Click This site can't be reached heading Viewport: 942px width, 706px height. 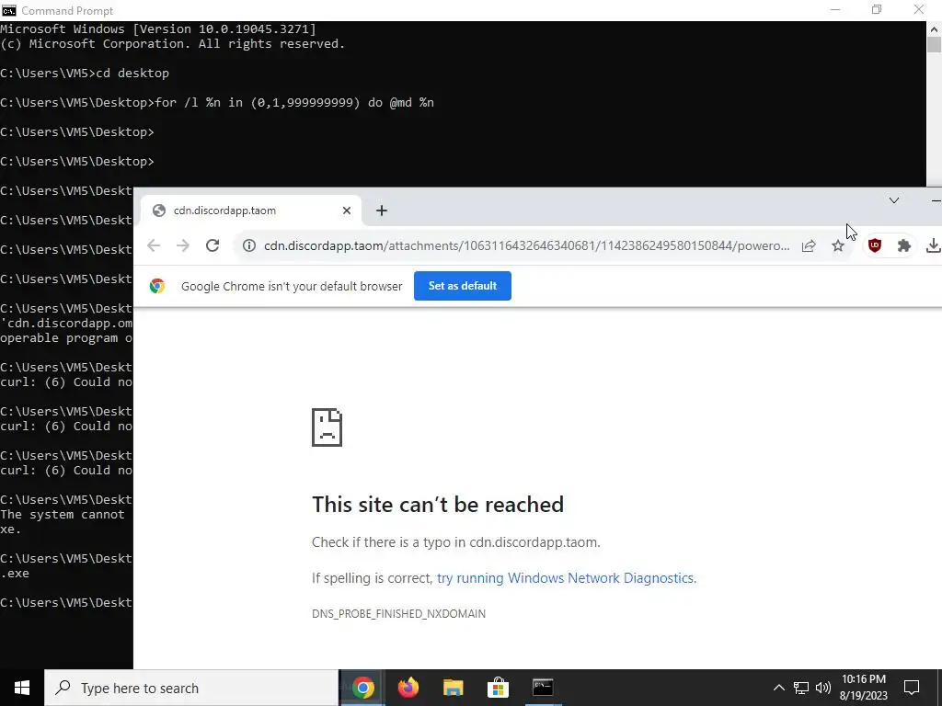437,505
